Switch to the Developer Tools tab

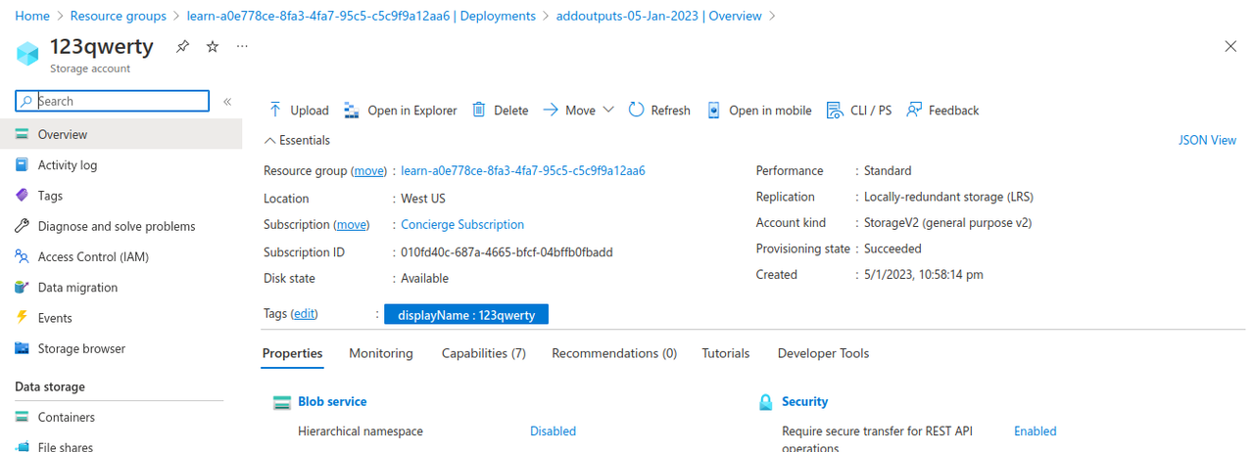pyautogui.click(x=823, y=353)
